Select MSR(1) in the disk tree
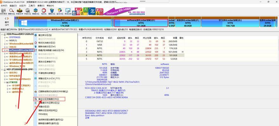Screen dimensions: 279x126 [x=13, y=41]
